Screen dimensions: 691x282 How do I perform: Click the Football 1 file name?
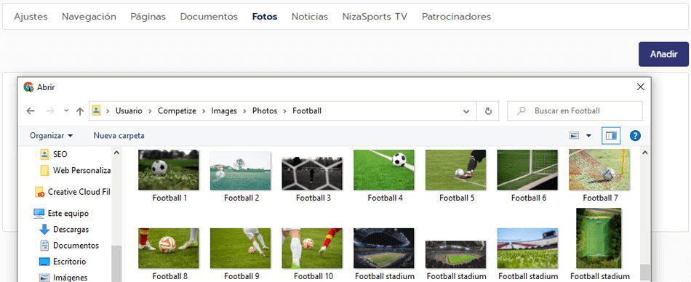pyautogui.click(x=169, y=198)
